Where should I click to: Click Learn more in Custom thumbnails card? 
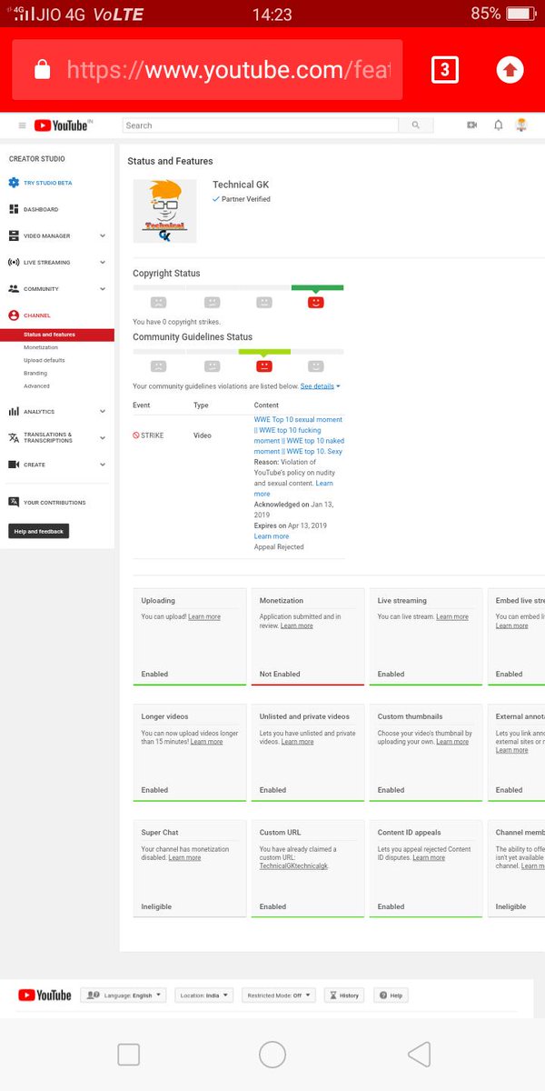coord(452,742)
